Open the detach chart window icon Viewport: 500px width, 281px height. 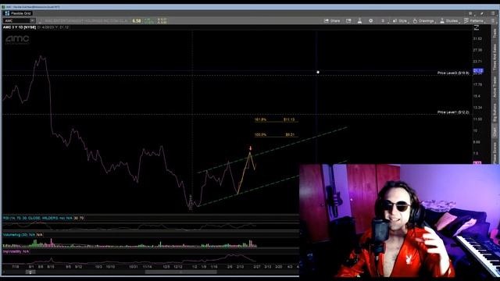tap(348, 21)
